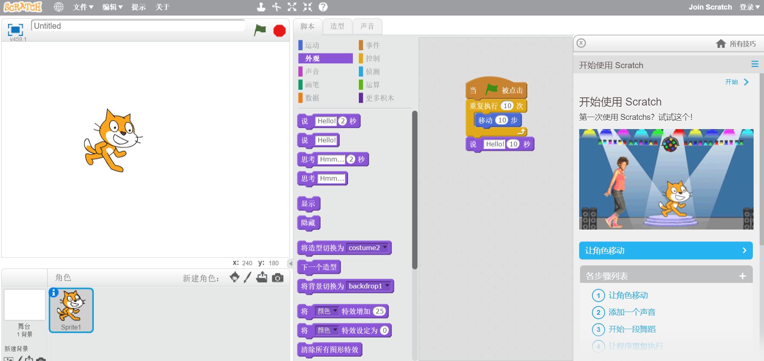Click the dance tutorial preview image
This screenshot has width=764, height=361.
(666, 179)
